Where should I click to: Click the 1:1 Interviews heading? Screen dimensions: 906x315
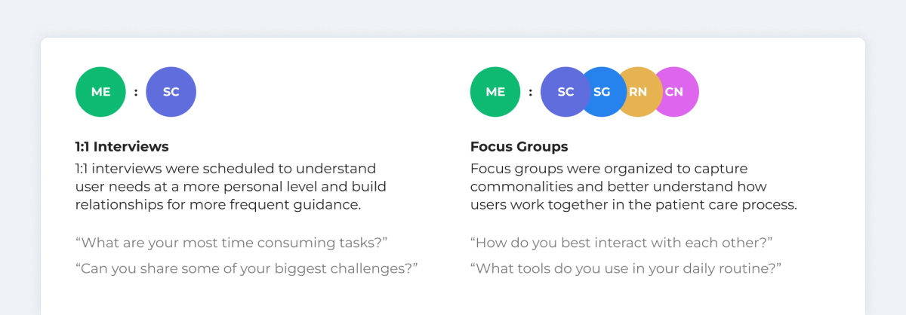coord(122,146)
